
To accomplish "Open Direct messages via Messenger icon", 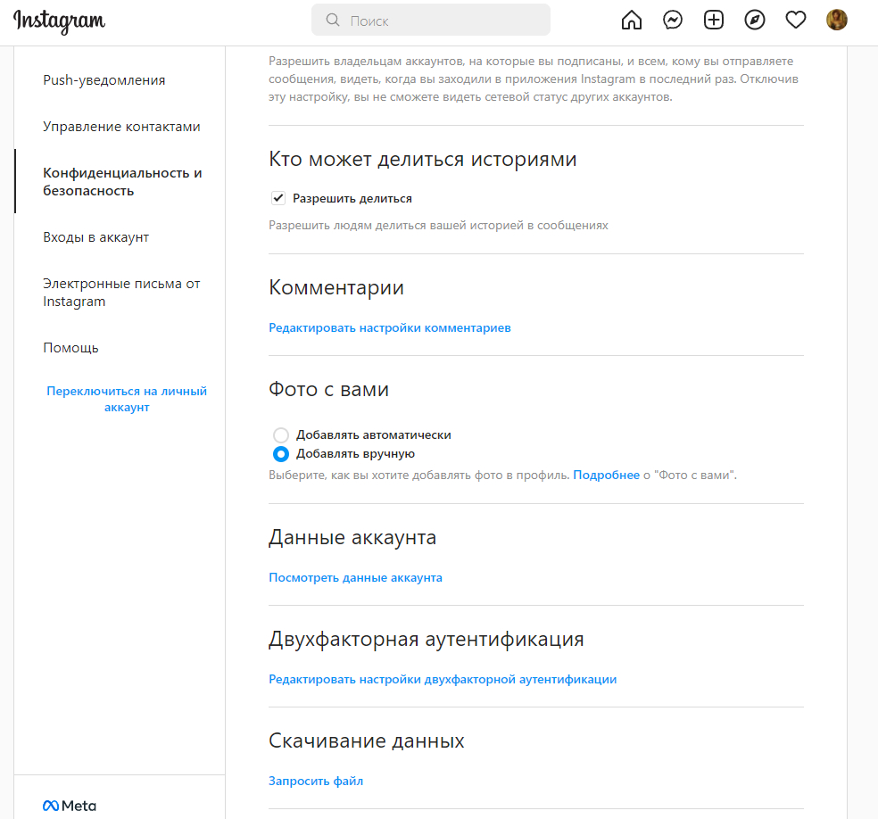I will click(x=672, y=19).
